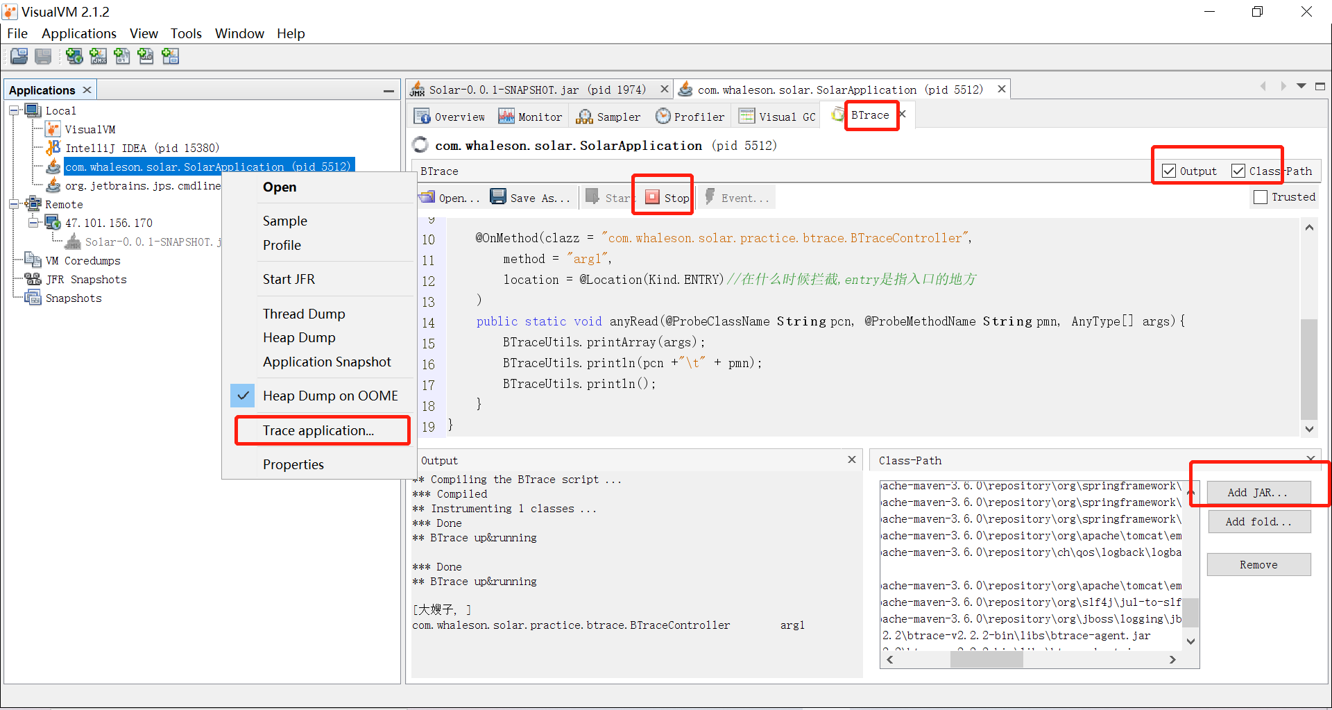Click the JFR Snapshots icon

tap(33, 279)
